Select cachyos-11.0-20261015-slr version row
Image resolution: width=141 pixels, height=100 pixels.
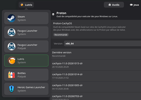(96, 65)
